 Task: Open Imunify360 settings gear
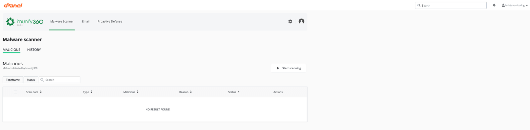pyautogui.click(x=290, y=22)
